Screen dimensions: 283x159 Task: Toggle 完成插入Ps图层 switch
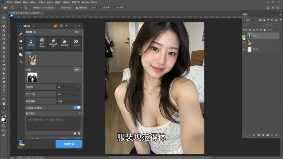(77, 107)
